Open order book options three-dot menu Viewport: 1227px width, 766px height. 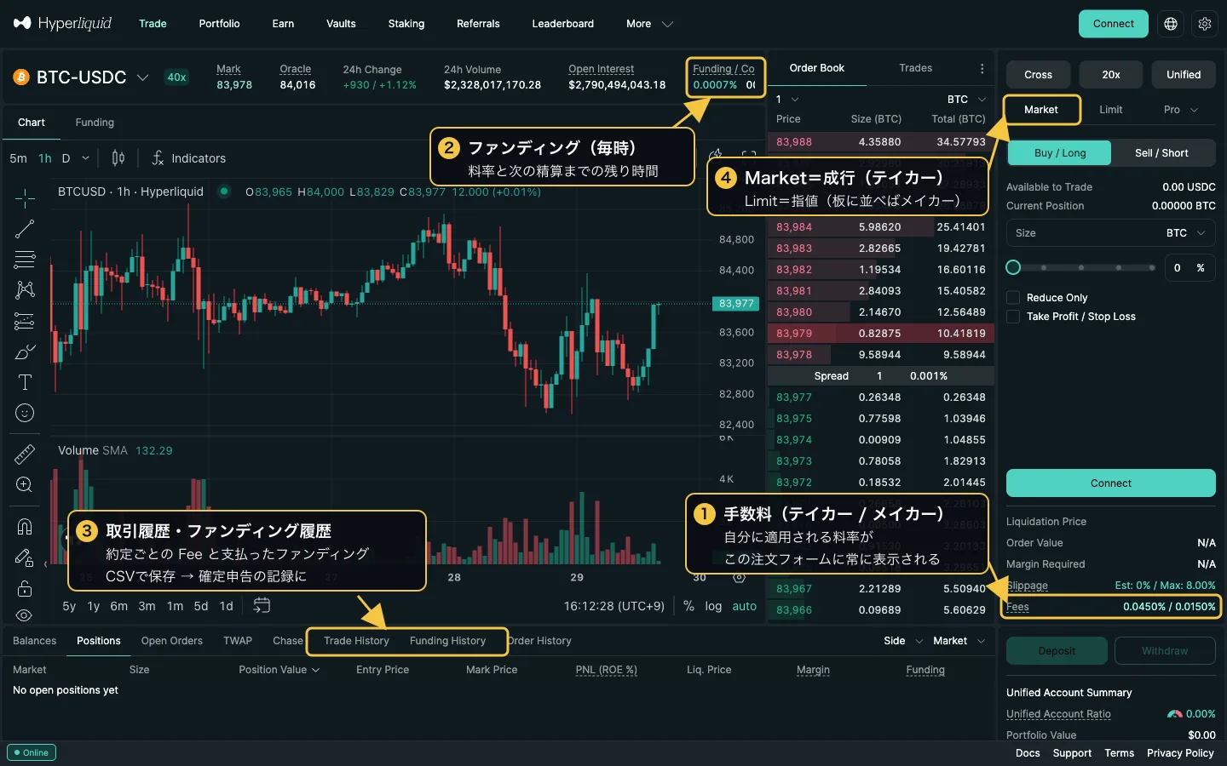click(x=982, y=68)
